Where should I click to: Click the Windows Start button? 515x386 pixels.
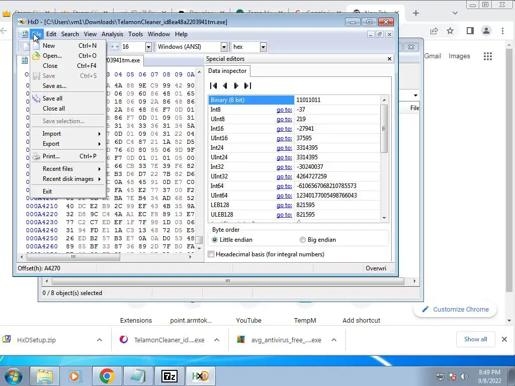(13, 376)
